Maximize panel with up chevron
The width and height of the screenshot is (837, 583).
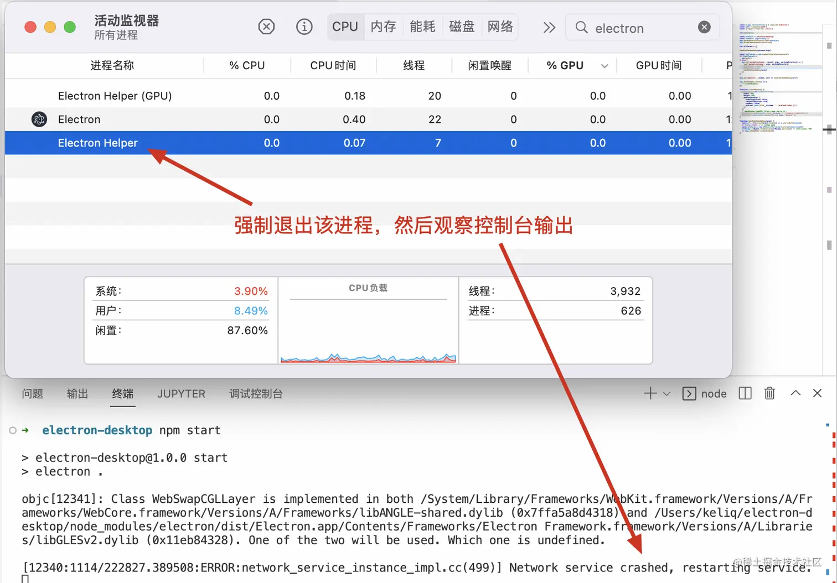[795, 393]
